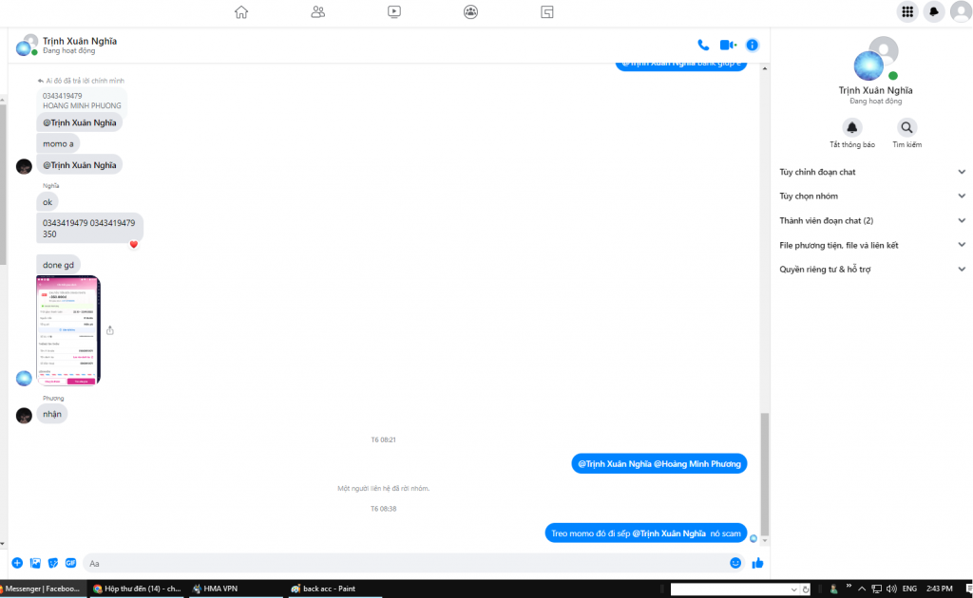Click the blue plus icon for more actions
973x598 pixels.
click(x=17, y=563)
